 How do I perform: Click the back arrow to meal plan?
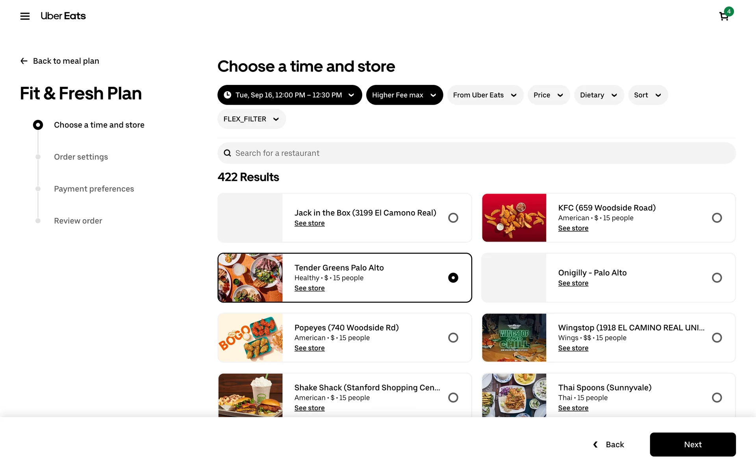(x=24, y=61)
